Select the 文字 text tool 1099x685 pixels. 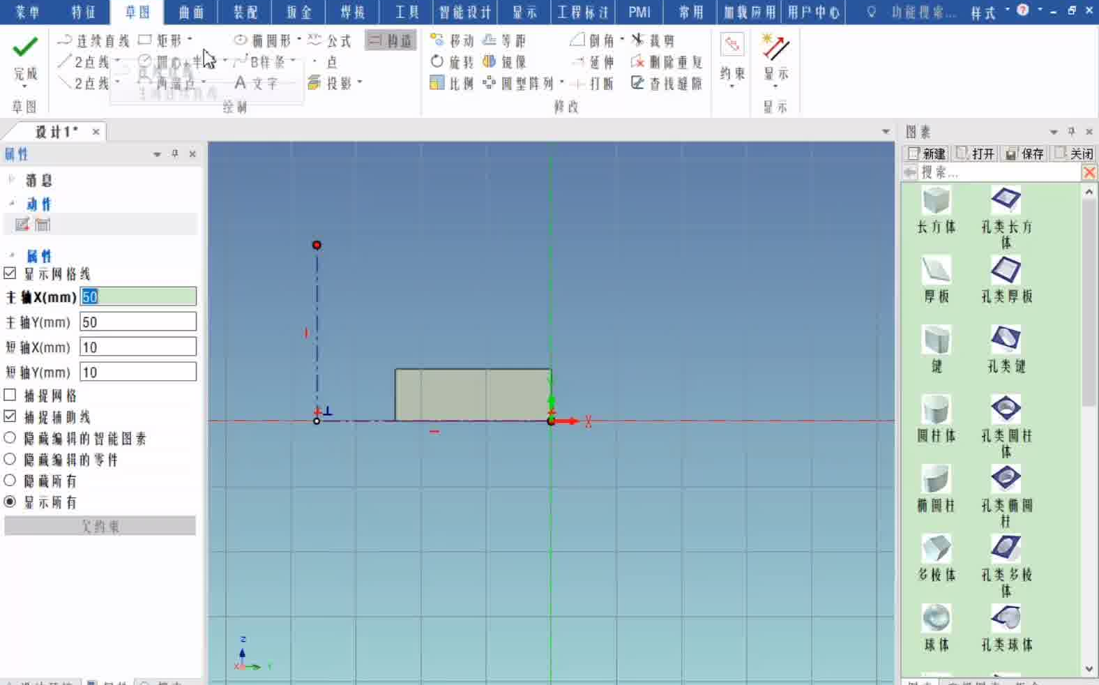pos(257,83)
